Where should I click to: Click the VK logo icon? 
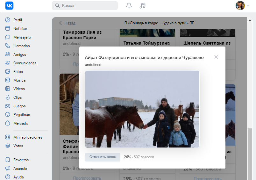tap(9, 5)
